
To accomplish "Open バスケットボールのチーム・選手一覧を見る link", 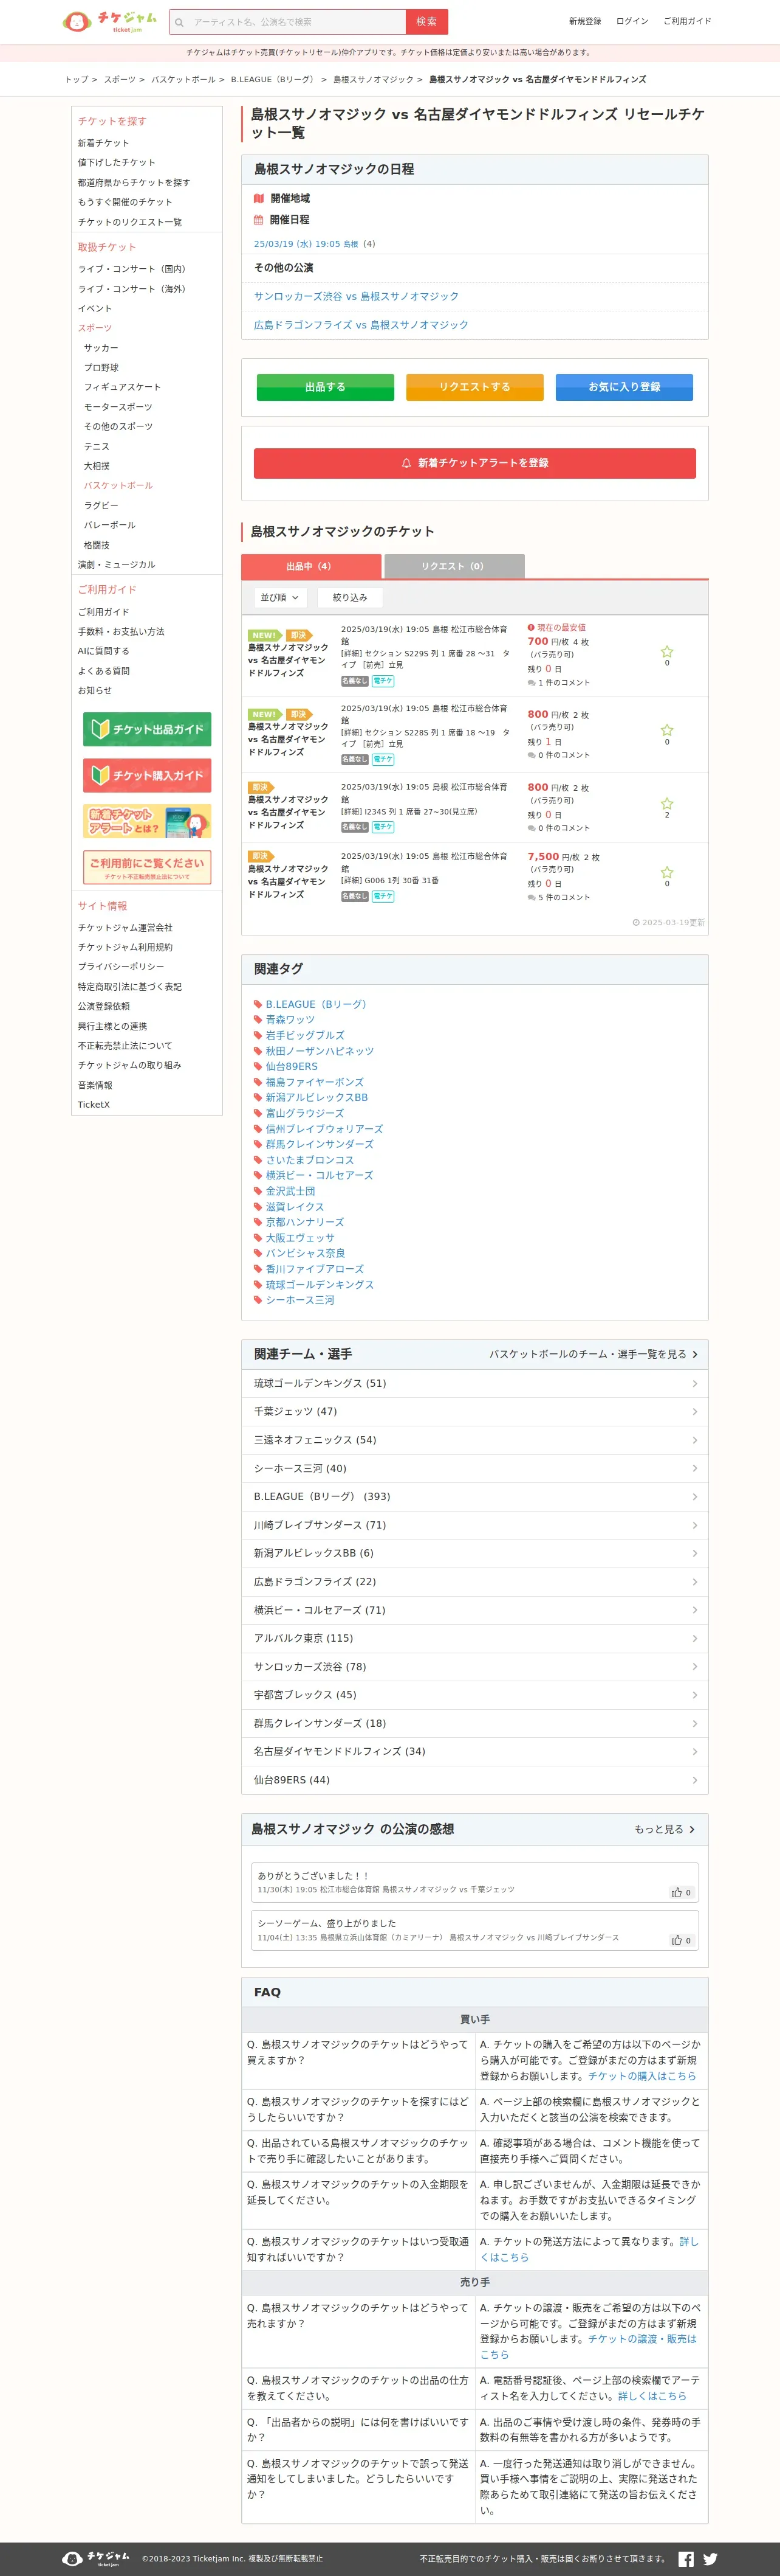I will point(594,1354).
